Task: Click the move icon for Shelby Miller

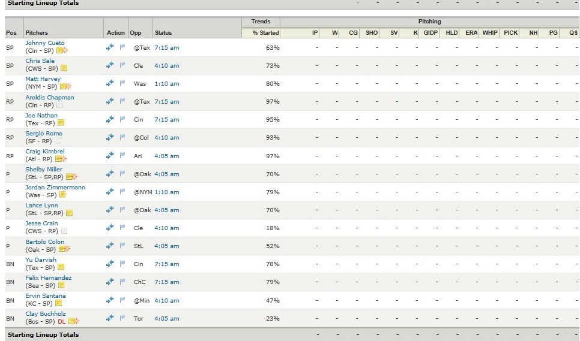Action: pyautogui.click(x=110, y=174)
